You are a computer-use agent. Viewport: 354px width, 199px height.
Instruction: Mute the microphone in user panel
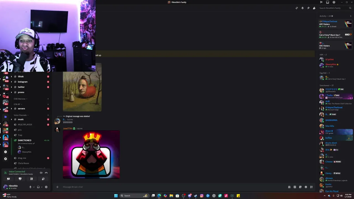click(x=30, y=187)
